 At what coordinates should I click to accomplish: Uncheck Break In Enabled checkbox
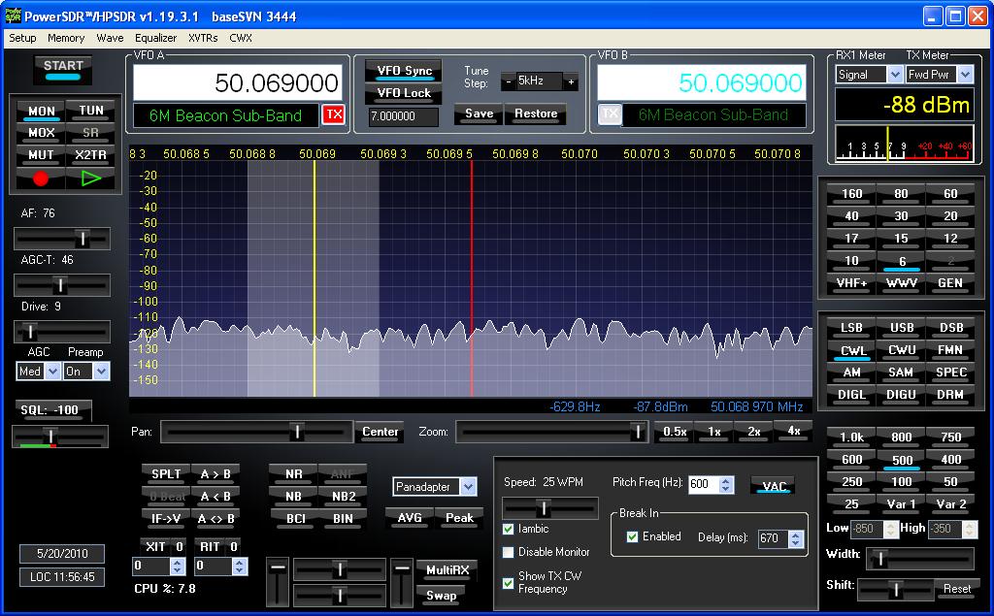click(633, 536)
